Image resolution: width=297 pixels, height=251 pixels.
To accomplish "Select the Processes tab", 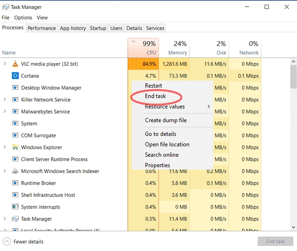I will click(13, 27).
